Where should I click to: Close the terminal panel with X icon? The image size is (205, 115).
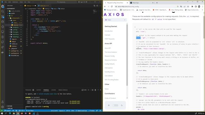(x=100, y=90)
